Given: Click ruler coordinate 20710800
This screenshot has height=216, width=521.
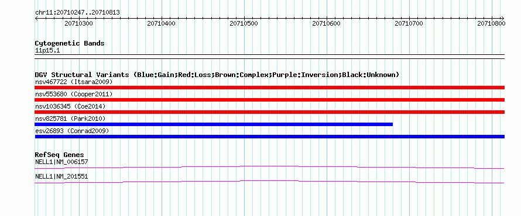Looking at the screenshot, I should tap(491, 23).
